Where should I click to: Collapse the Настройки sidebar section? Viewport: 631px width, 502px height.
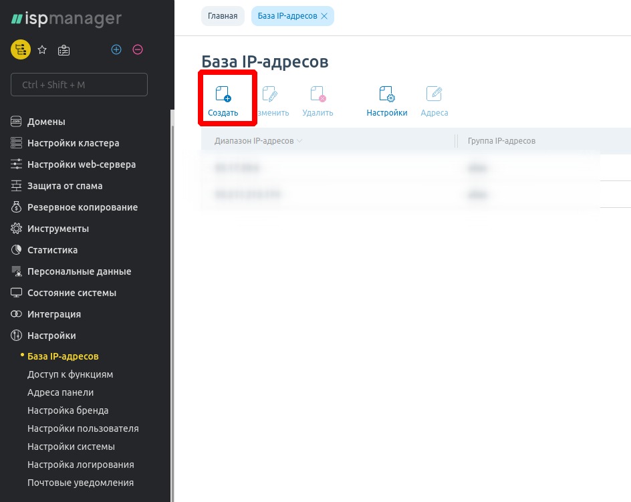51,336
